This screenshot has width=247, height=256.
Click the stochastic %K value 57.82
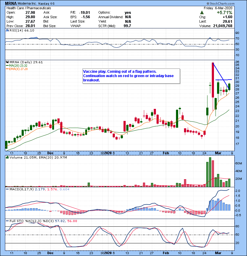click(60, 221)
